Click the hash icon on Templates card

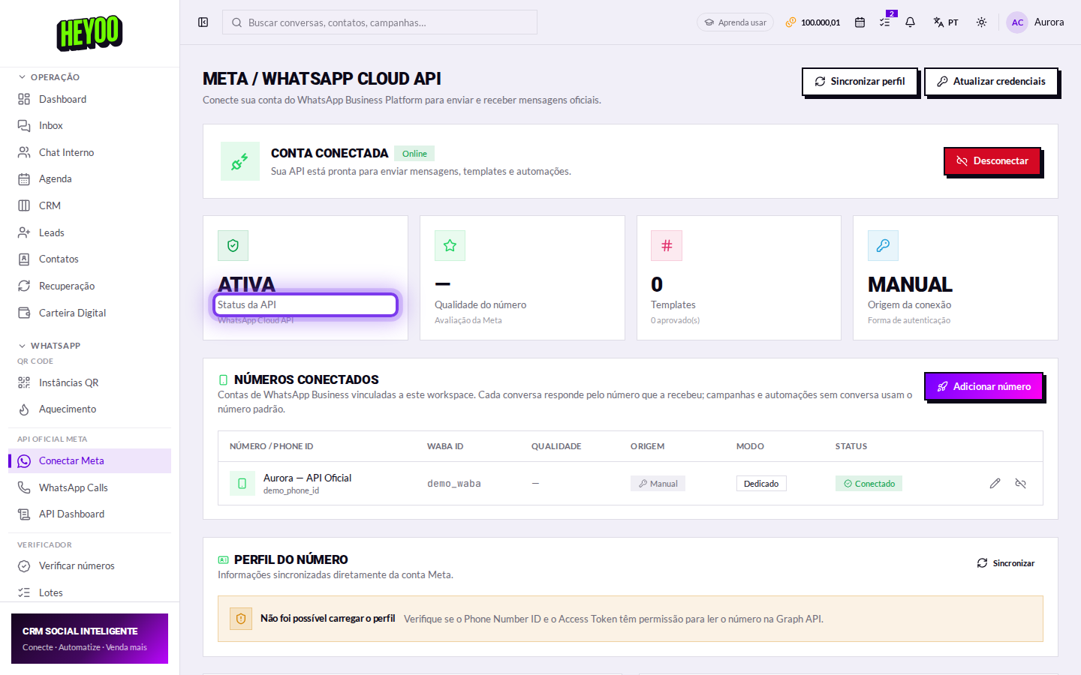tap(667, 245)
